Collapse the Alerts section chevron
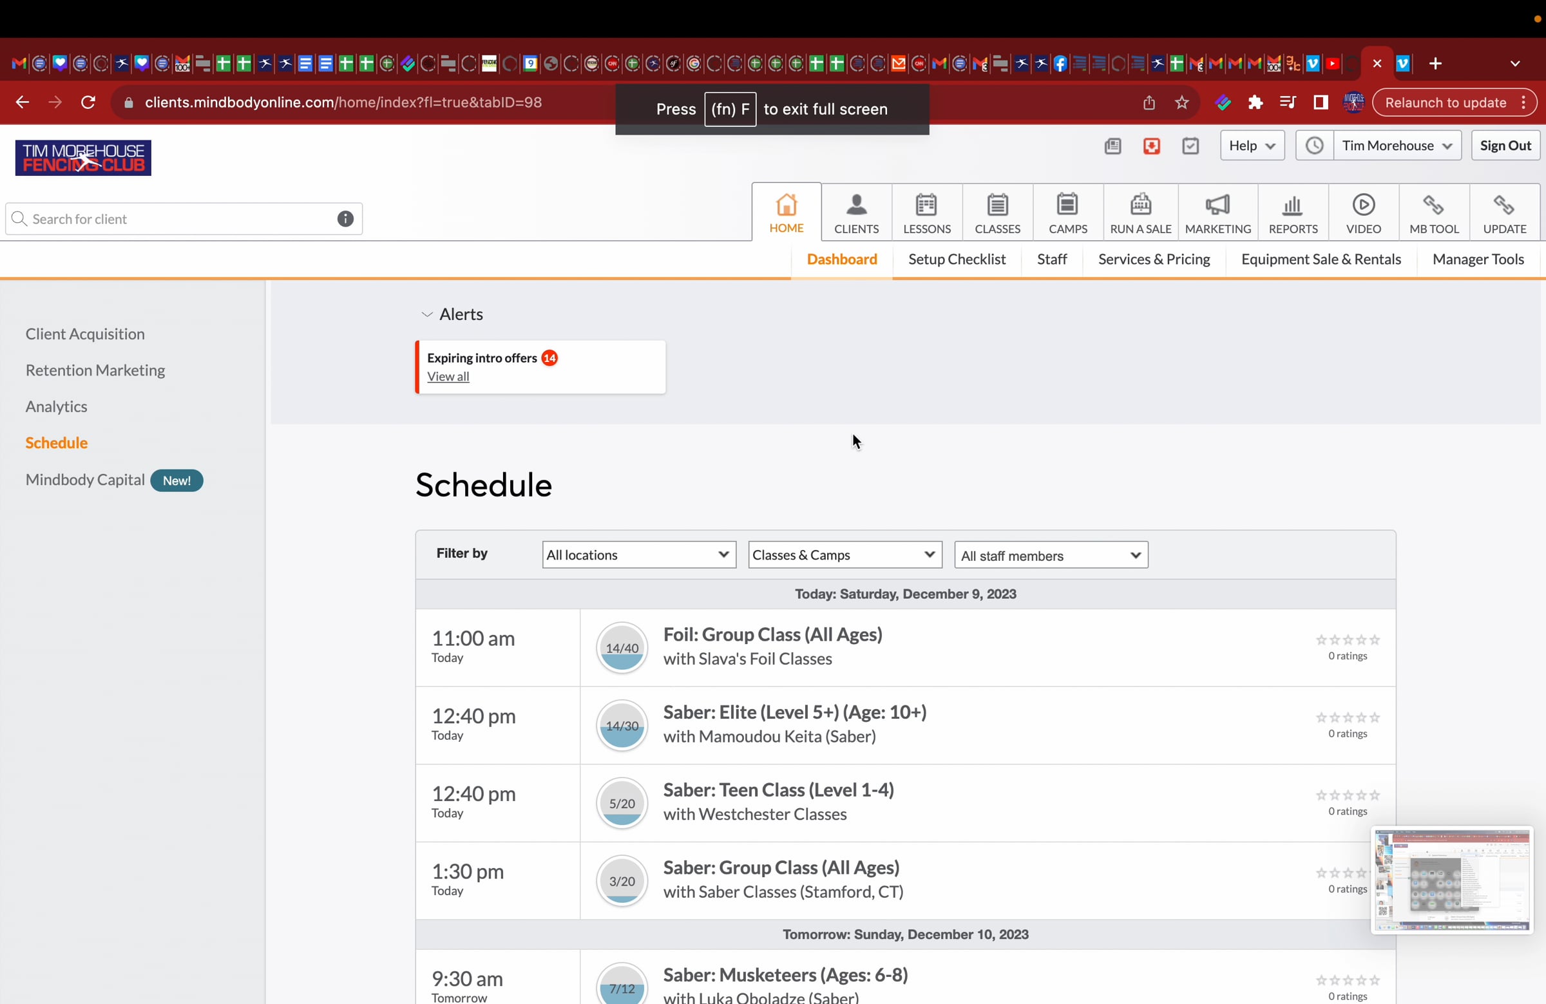 pyautogui.click(x=427, y=314)
